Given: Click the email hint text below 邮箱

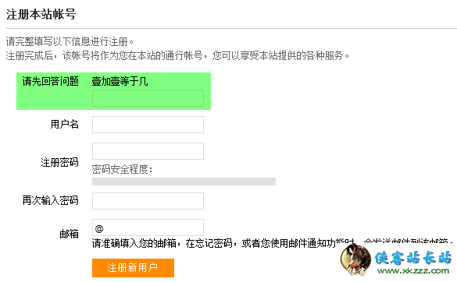Looking at the screenshot, I should (273, 243).
